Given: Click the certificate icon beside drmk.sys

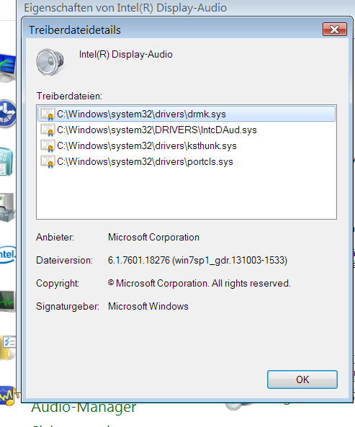Looking at the screenshot, I should point(48,114).
